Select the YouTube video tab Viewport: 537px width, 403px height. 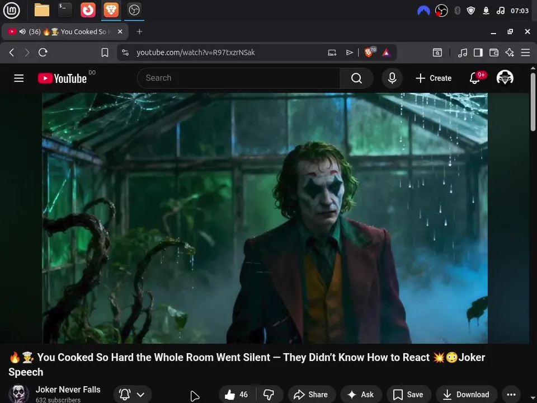[x=65, y=31]
